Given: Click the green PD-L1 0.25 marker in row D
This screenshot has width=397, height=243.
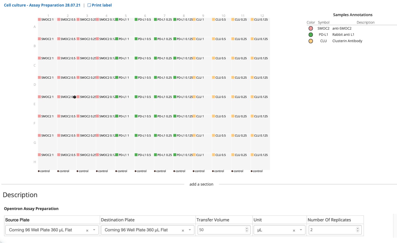Looking at the screenshot, I should (x=155, y=78).
